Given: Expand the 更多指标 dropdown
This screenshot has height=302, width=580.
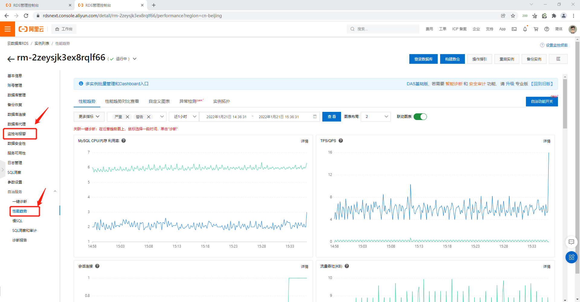Looking at the screenshot, I should pos(89,117).
